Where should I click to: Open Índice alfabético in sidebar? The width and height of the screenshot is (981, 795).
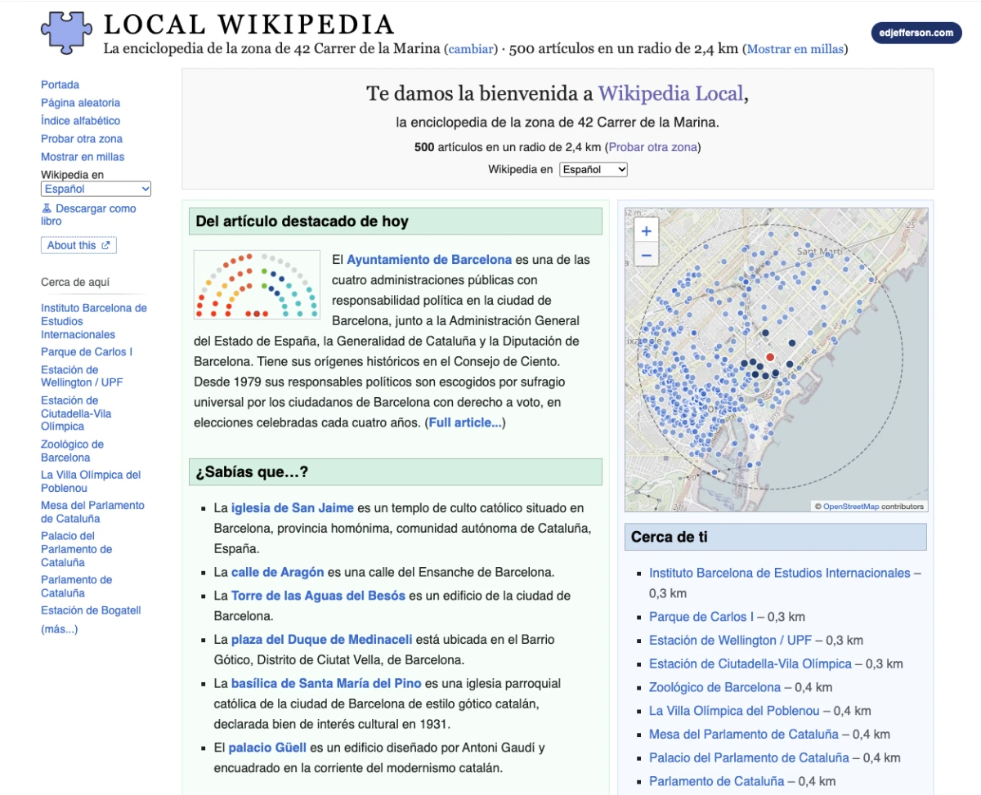[x=81, y=121]
